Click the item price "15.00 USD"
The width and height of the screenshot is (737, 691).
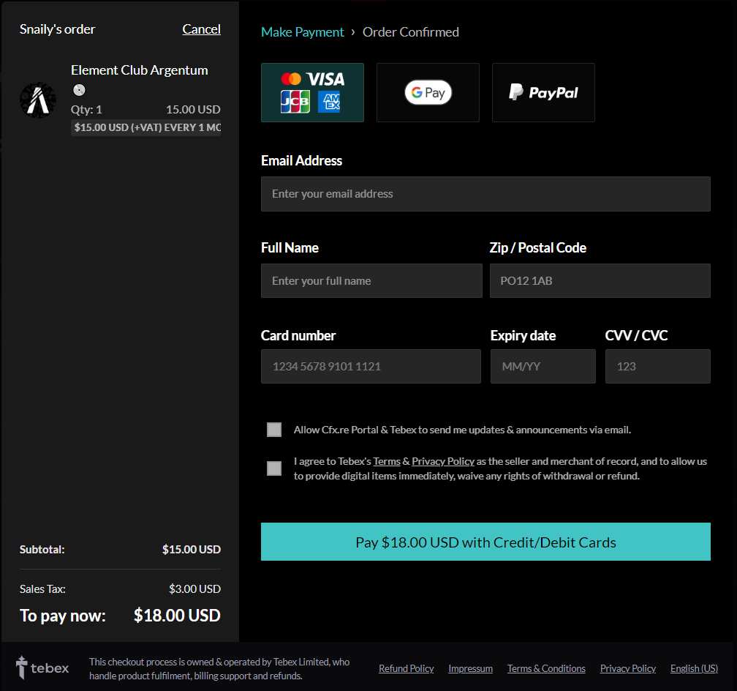coord(193,110)
